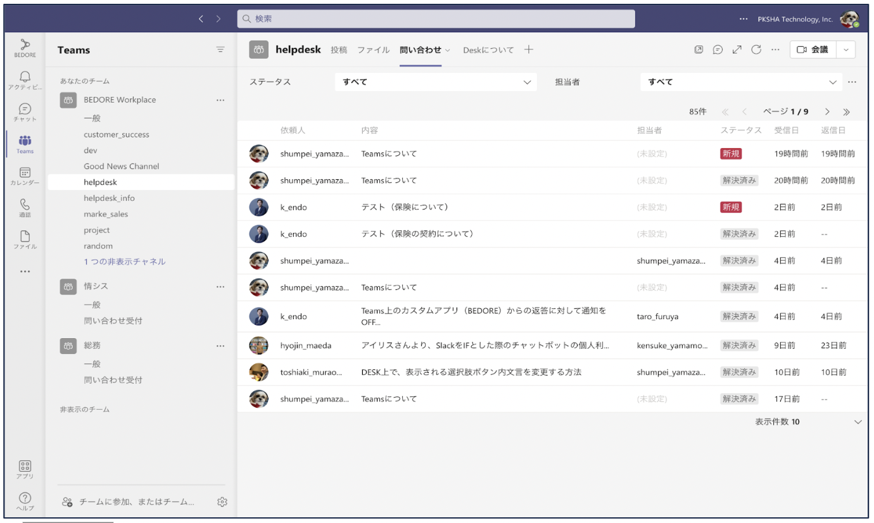
Task: Open the テスト（保険の契約について） inquiry
Action: 418,234
